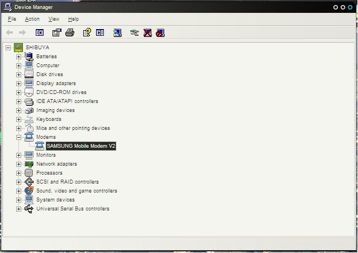Click the Batteries category icon
This screenshot has width=358, height=253.
click(29, 57)
